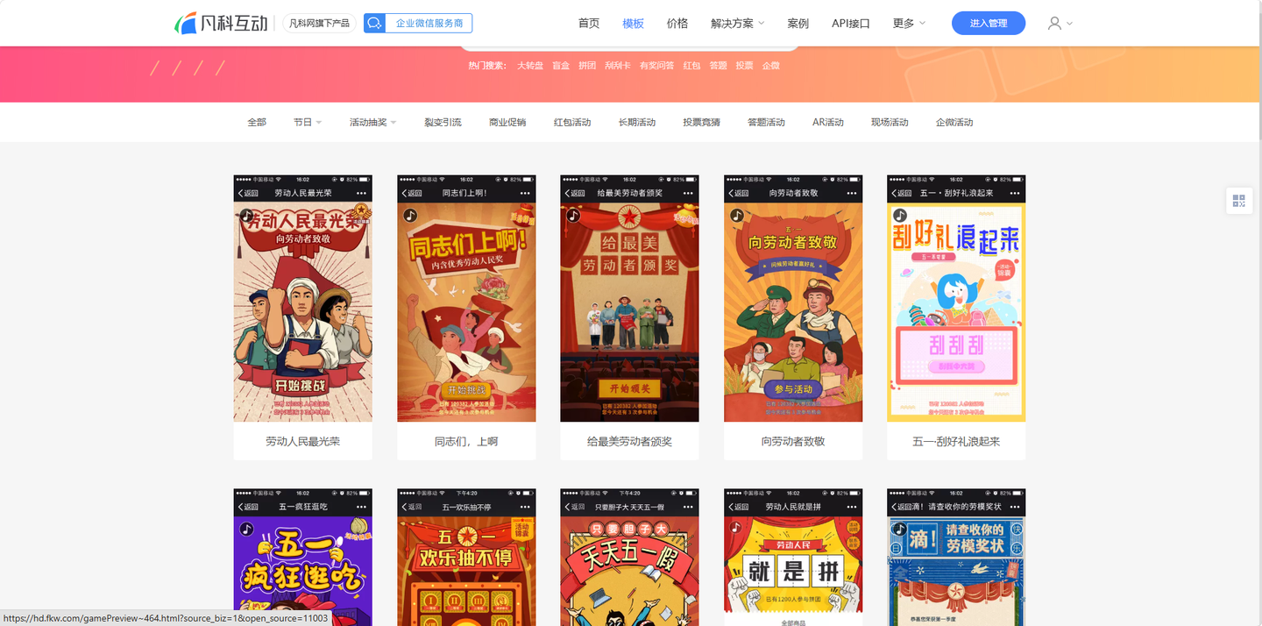Open the API接口 nav item
1262x626 pixels.
(x=851, y=24)
